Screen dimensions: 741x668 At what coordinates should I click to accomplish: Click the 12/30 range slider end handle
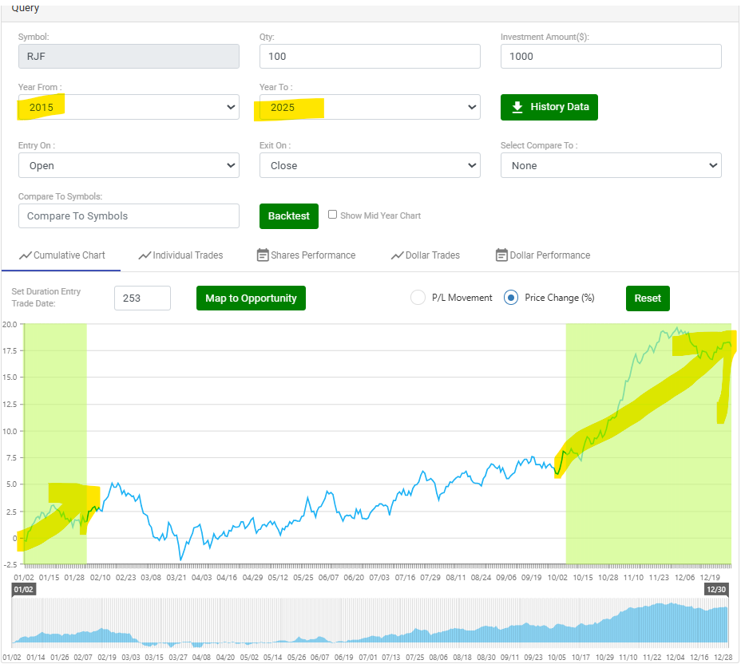click(x=717, y=590)
